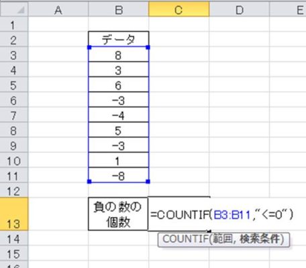
Task: Select column B header
Action: (119, 9)
